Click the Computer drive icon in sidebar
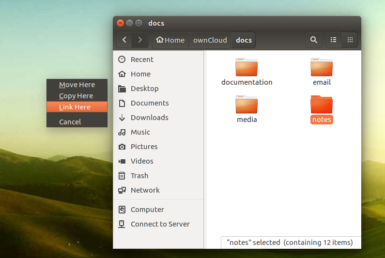The image size is (385, 258). (122, 210)
